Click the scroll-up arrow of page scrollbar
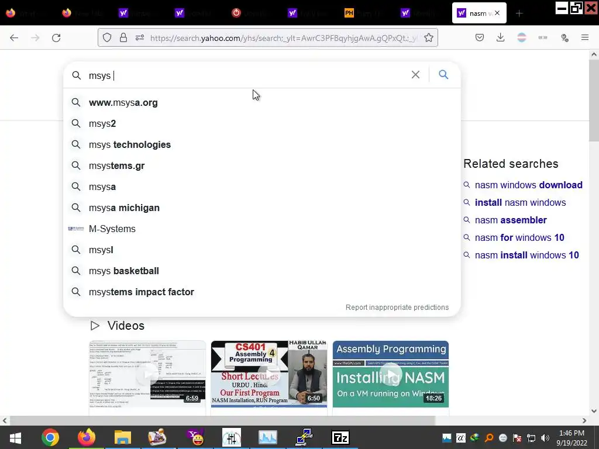The width and height of the screenshot is (599, 449). 594,54
